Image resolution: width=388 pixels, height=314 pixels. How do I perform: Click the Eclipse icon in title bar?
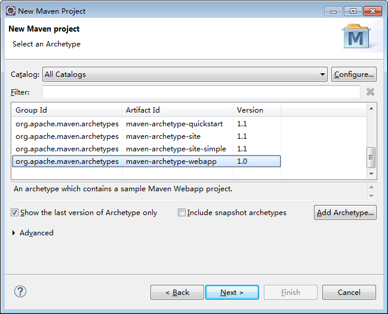click(11, 11)
